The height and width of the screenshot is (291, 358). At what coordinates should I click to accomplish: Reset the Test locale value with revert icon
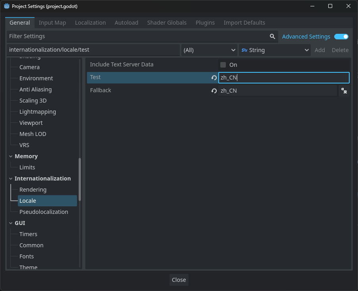[214, 78]
